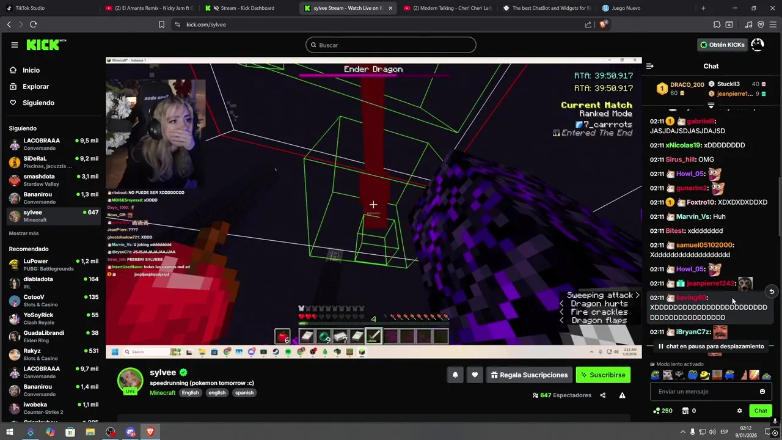Switch to Juego Nuevo tab
The height and width of the screenshot is (440, 782).
point(646,8)
